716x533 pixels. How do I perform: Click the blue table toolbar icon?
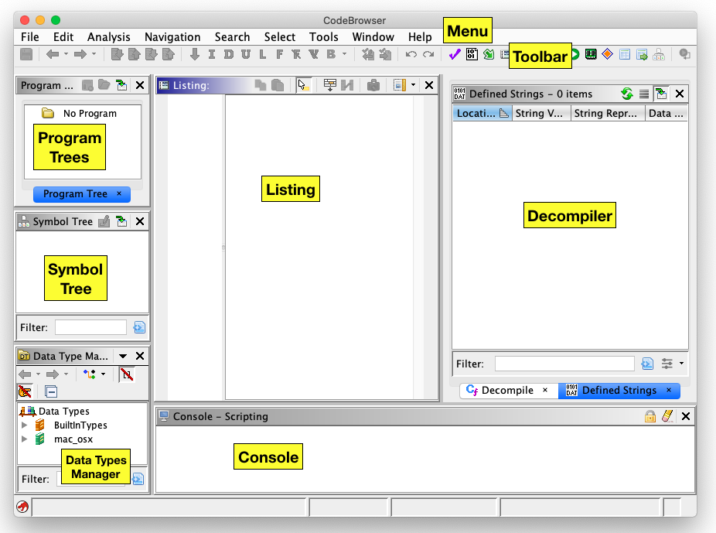coord(625,54)
